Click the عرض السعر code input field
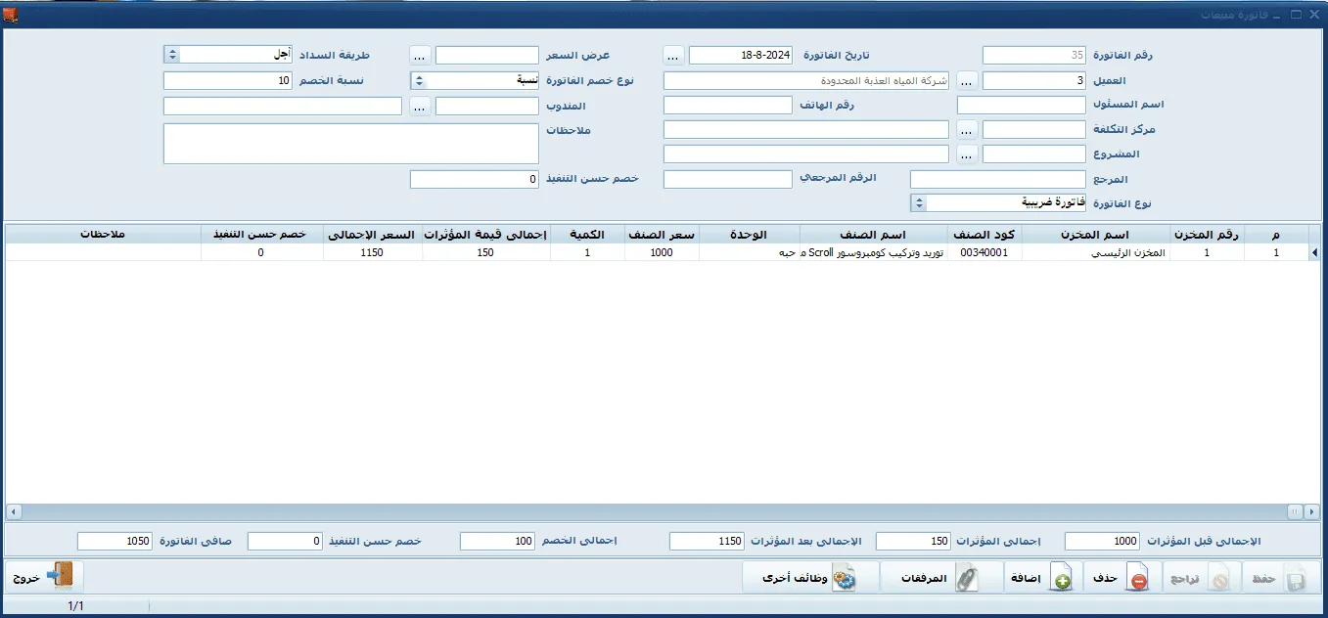 pyautogui.click(x=486, y=56)
